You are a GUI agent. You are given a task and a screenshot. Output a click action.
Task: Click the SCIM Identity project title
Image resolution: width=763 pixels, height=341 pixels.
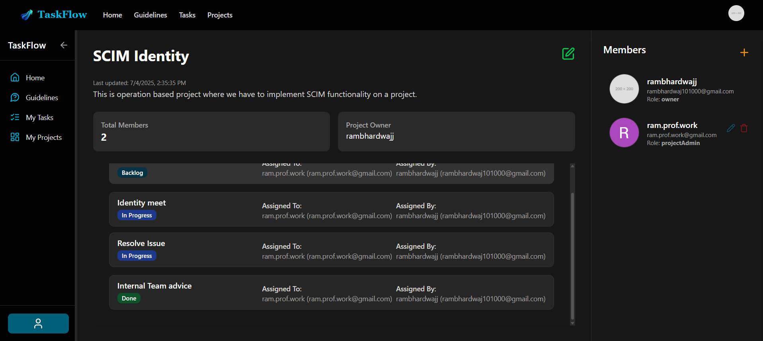tap(141, 56)
